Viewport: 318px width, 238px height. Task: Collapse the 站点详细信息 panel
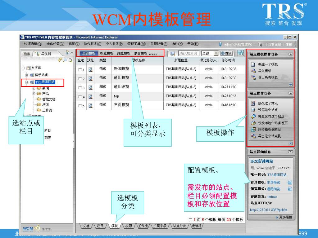[x=290, y=152]
